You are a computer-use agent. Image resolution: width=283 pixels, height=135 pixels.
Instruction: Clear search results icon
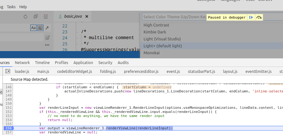click(x=46, y=17)
